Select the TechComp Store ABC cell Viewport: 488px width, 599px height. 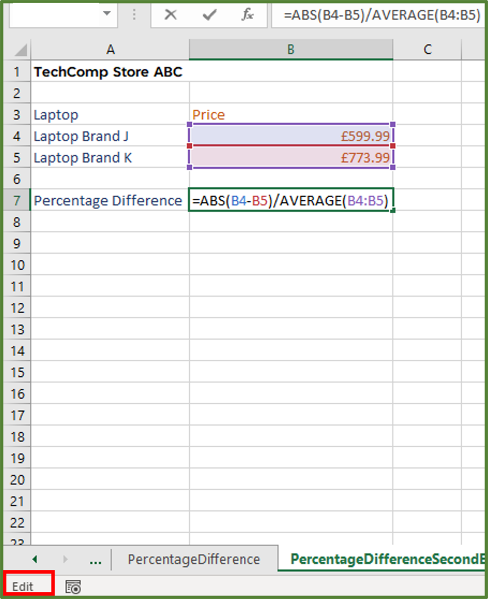click(x=110, y=72)
